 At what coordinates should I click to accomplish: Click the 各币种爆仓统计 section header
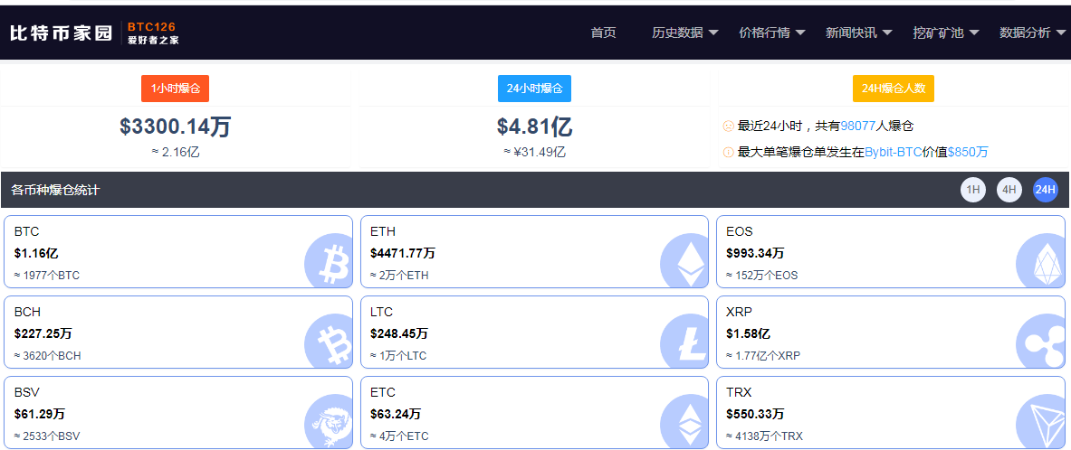click(55, 191)
